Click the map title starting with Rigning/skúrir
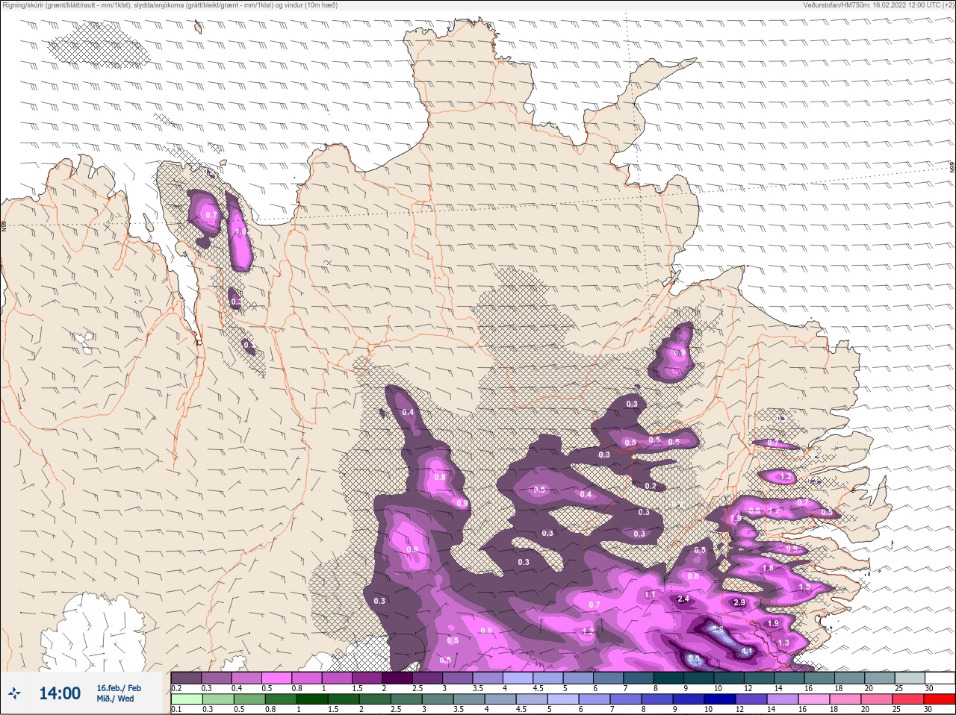This screenshot has width=956, height=715. (x=170, y=5)
